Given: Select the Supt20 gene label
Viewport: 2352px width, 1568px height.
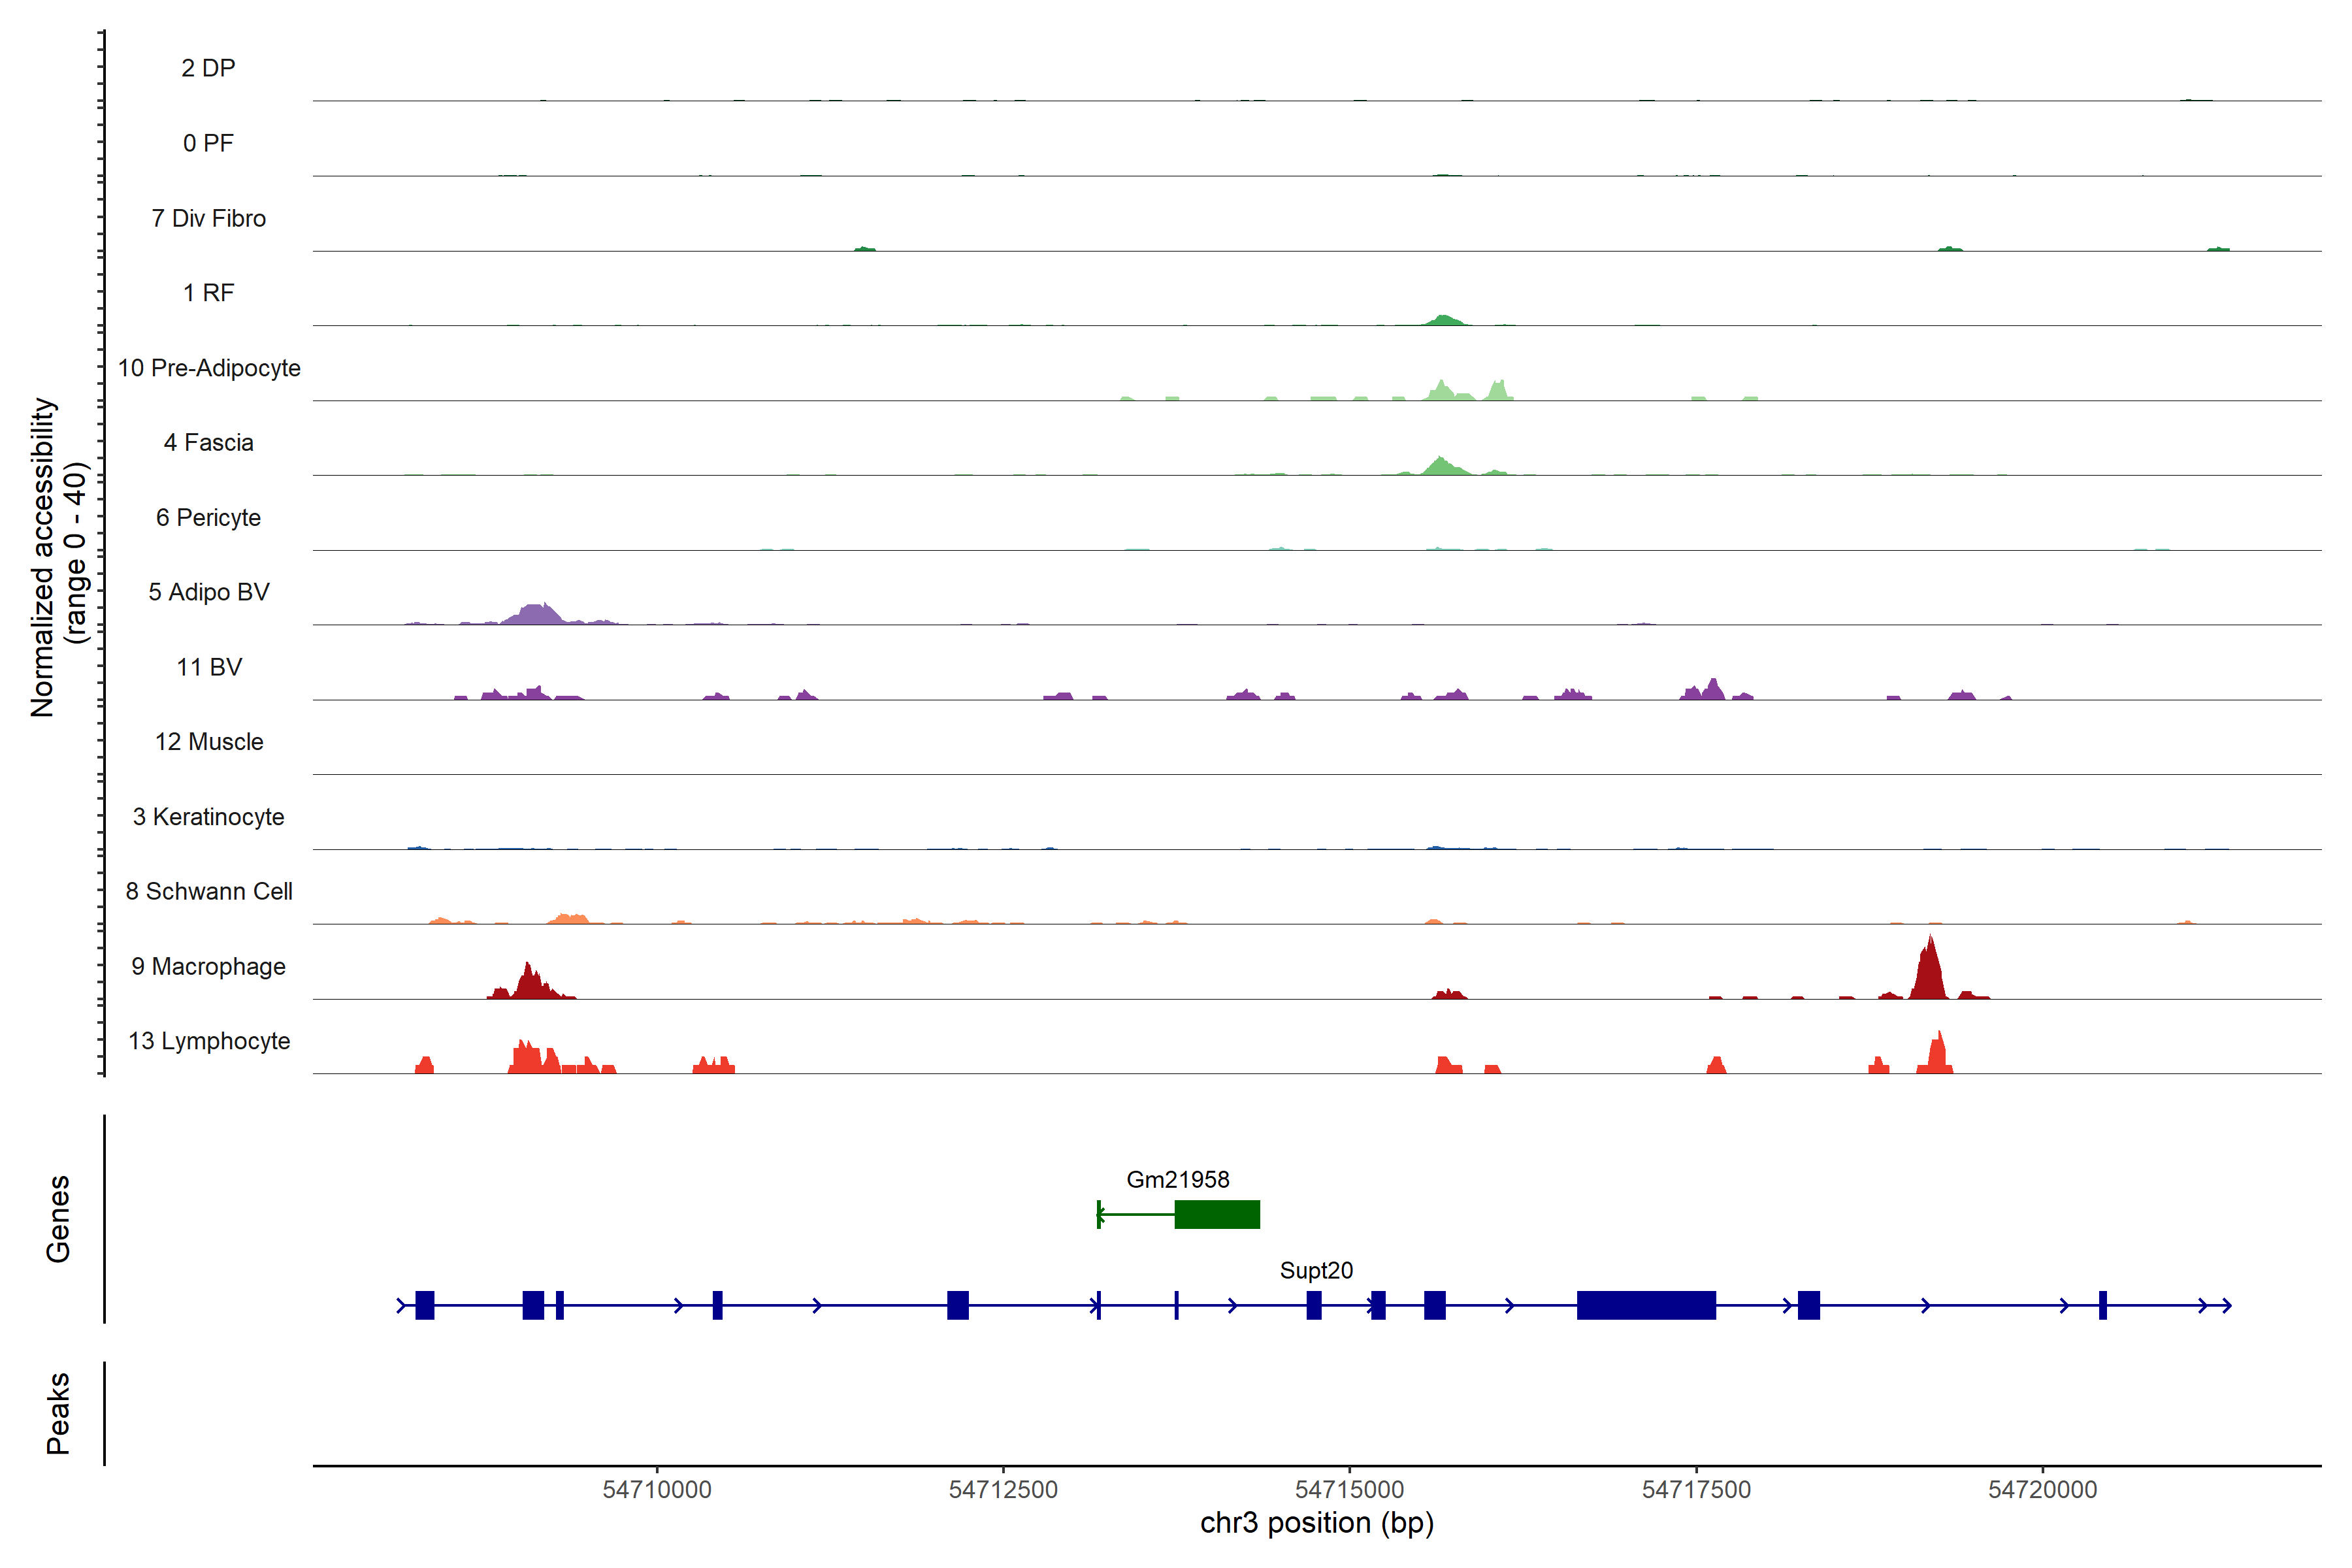Looking at the screenshot, I should 1316,1270.
